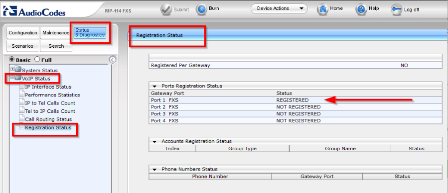Open IP Interface Status in tree
Screen dimensions: 448x193
pyautogui.click(x=48, y=87)
